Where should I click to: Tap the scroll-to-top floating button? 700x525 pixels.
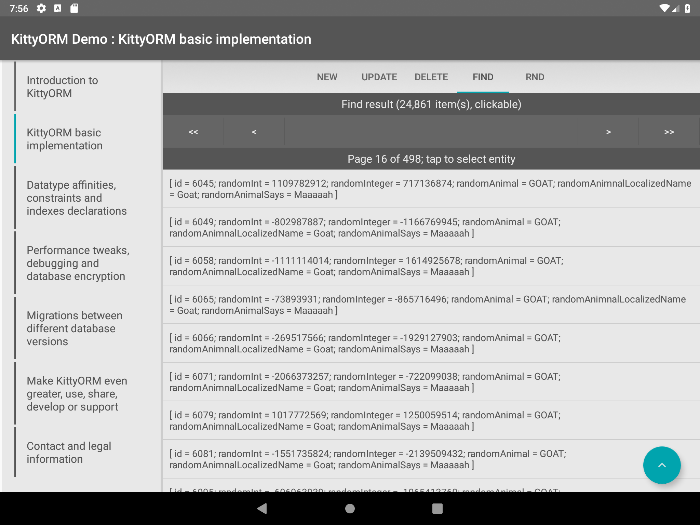[x=662, y=465]
